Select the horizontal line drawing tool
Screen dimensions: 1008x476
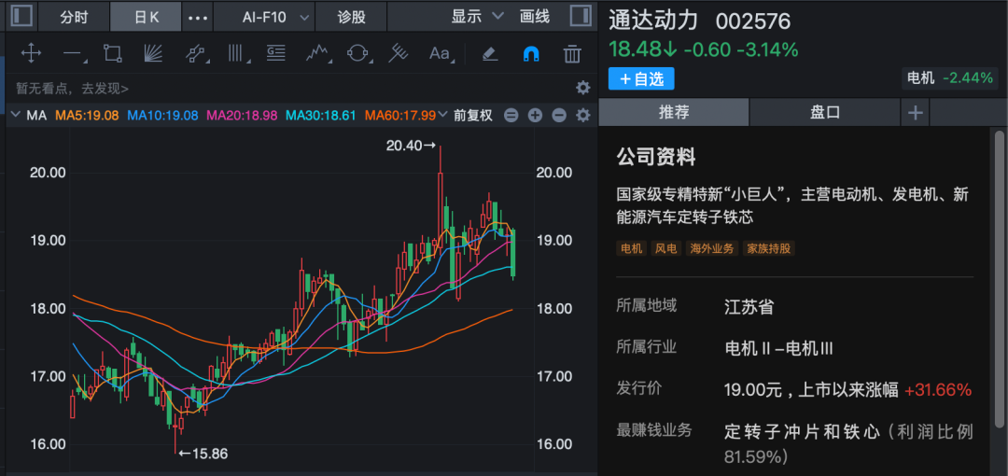click(x=73, y=53)
